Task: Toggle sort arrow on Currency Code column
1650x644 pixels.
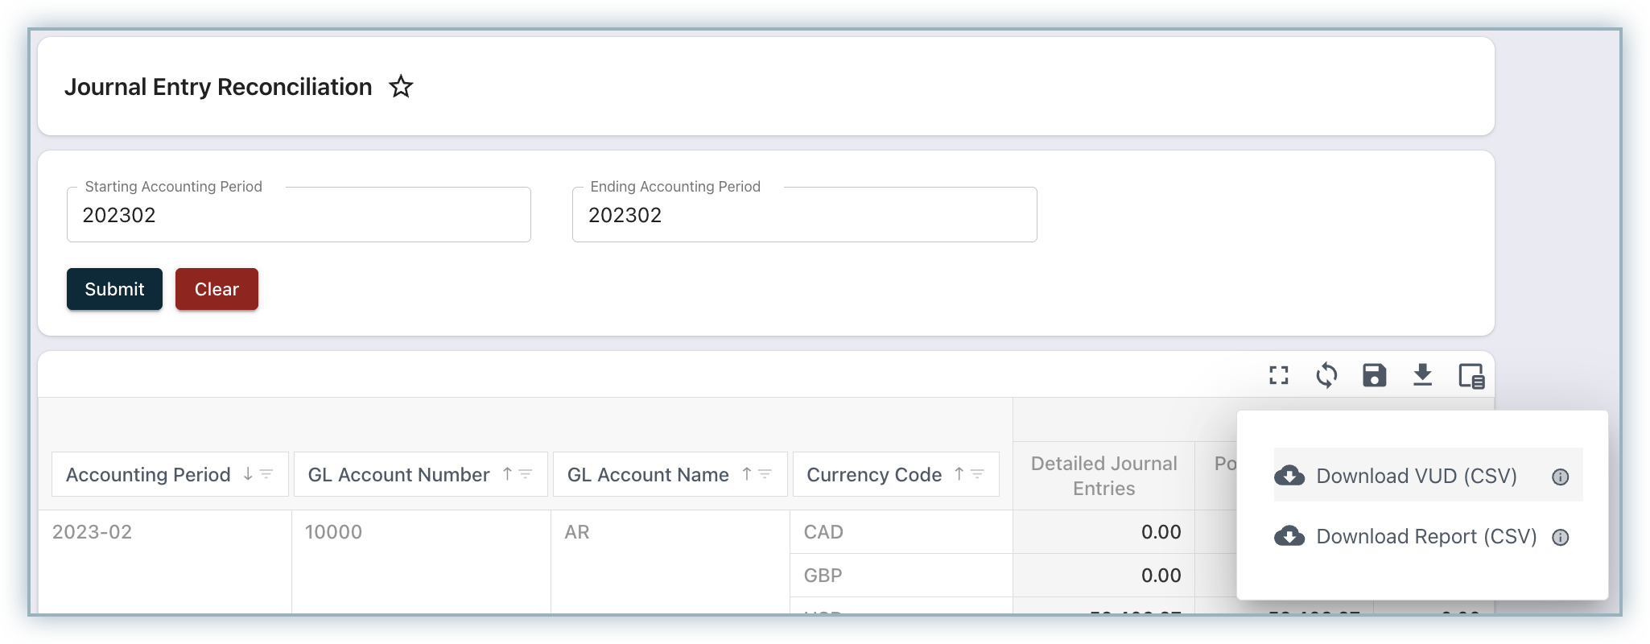Action: [x=959, y=474]
